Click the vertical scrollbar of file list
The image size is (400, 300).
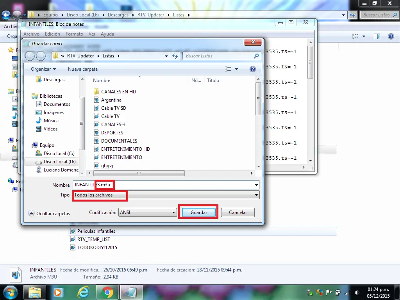click(x=258, y=99)
